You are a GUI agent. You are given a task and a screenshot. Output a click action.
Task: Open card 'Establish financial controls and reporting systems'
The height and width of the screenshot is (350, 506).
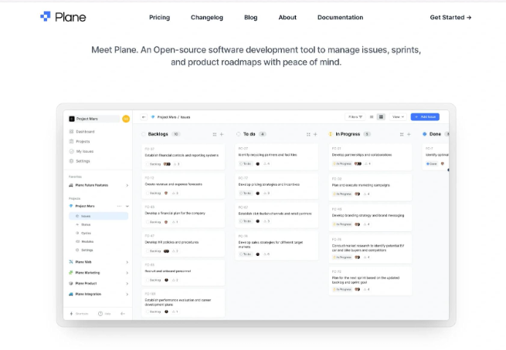click(183, 157)
